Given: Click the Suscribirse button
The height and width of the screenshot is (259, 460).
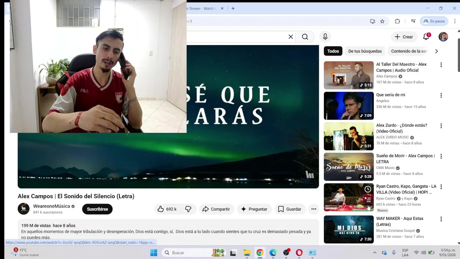Looking at the screenshot, I should 97,209.
